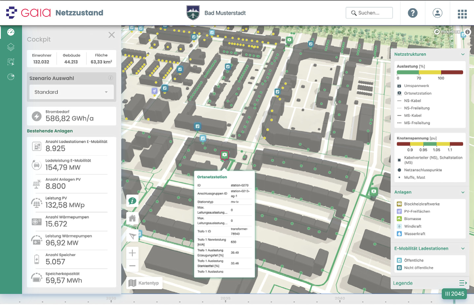The image size is (474, 305).
Task: Open the Cockpit dashboard sidebar icon
Action: (11, 32)
